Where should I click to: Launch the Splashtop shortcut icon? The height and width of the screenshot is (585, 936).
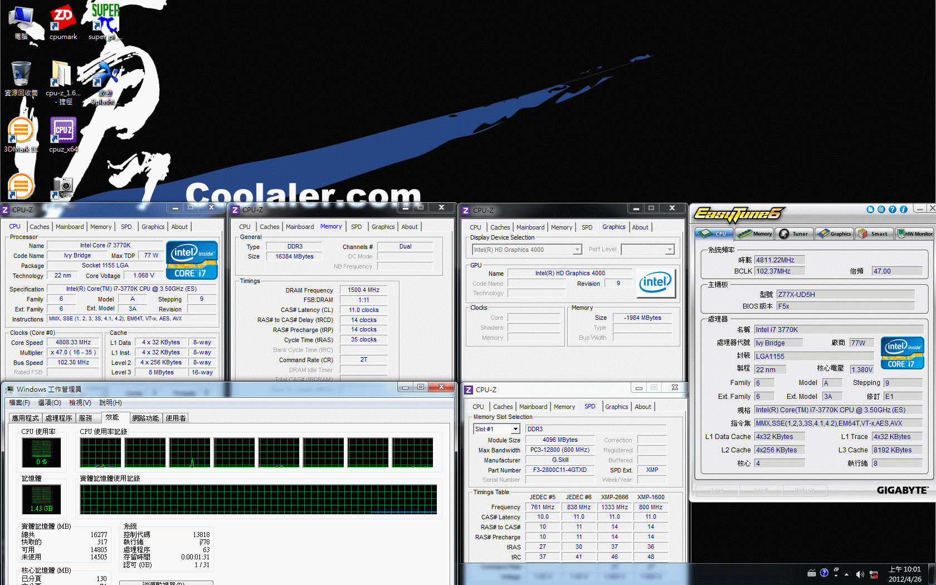point(105,82)
